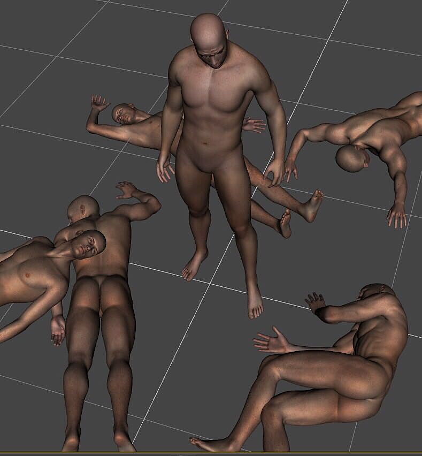The image size is (422, 456).
Task: Click the top-right figure's outstretched lower hand
Action: click(396, 215)
